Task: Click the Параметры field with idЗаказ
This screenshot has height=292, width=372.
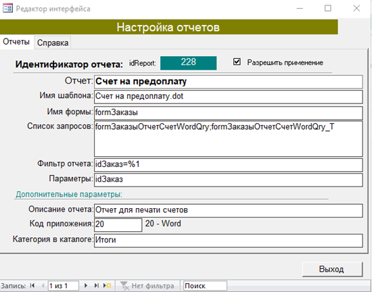Action: pyautogui.click(x=229, y=180)
